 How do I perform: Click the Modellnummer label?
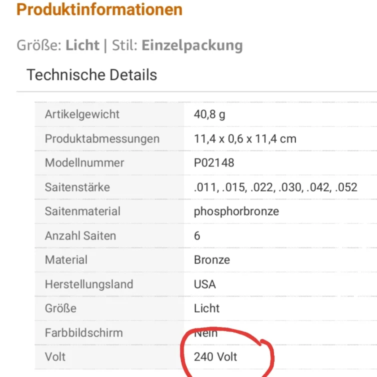coord(84,162)
